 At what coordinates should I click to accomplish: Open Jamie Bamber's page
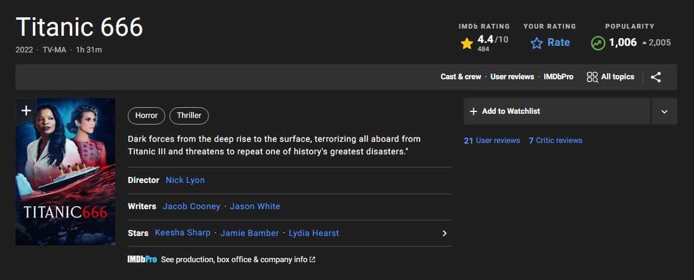click(x=249, y=233)
